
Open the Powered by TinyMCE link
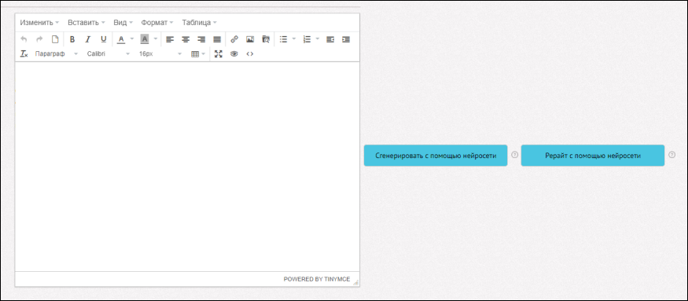317,279
